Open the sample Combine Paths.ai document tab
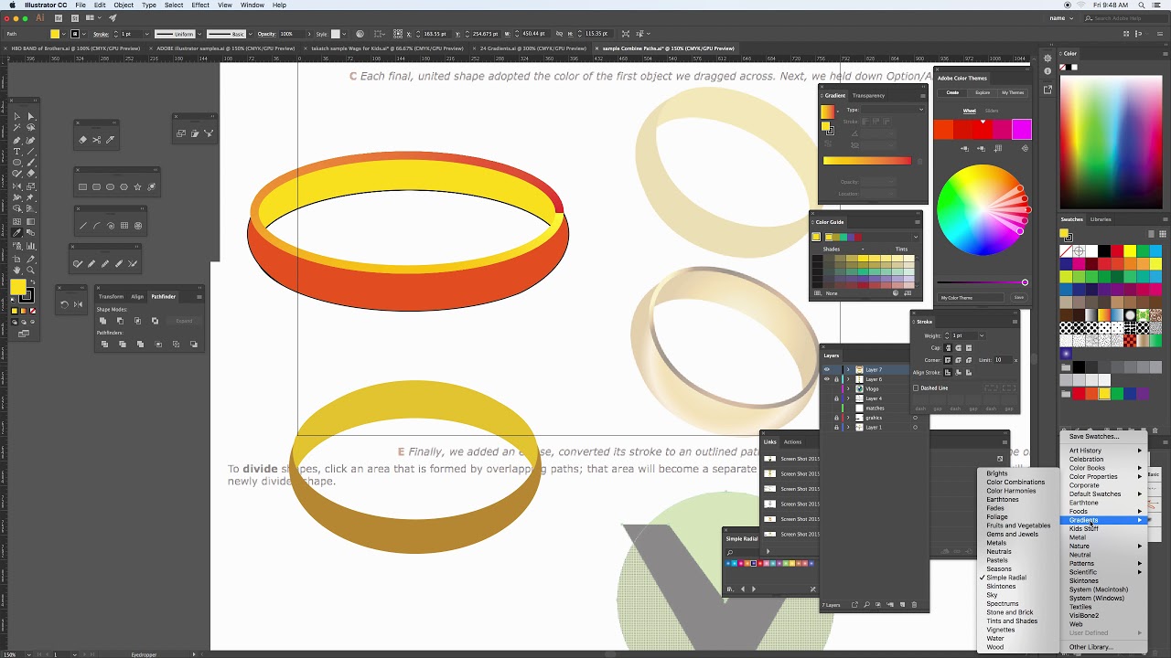1171x658 pixels. coord(668,48)
